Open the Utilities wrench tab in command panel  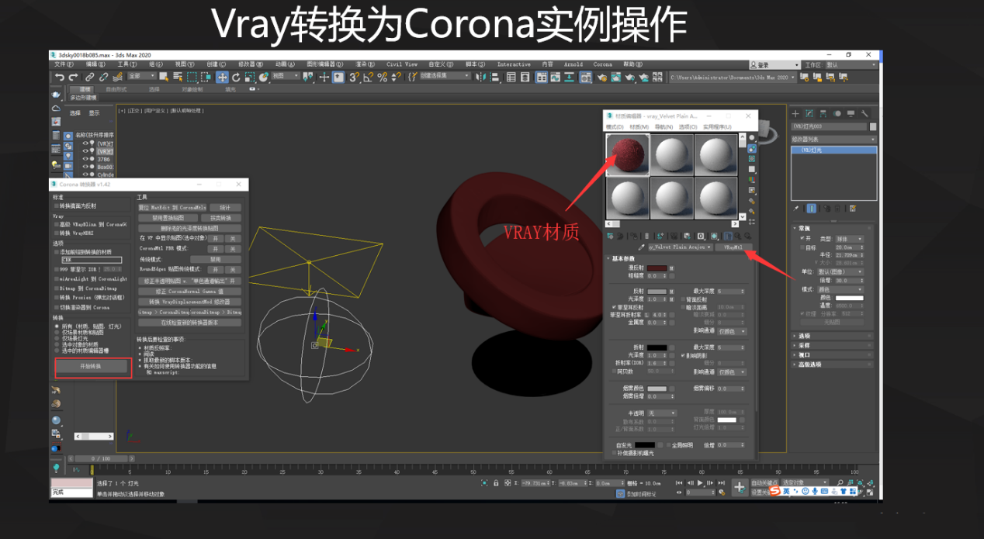pyautogui.click(x=865, y=113)
